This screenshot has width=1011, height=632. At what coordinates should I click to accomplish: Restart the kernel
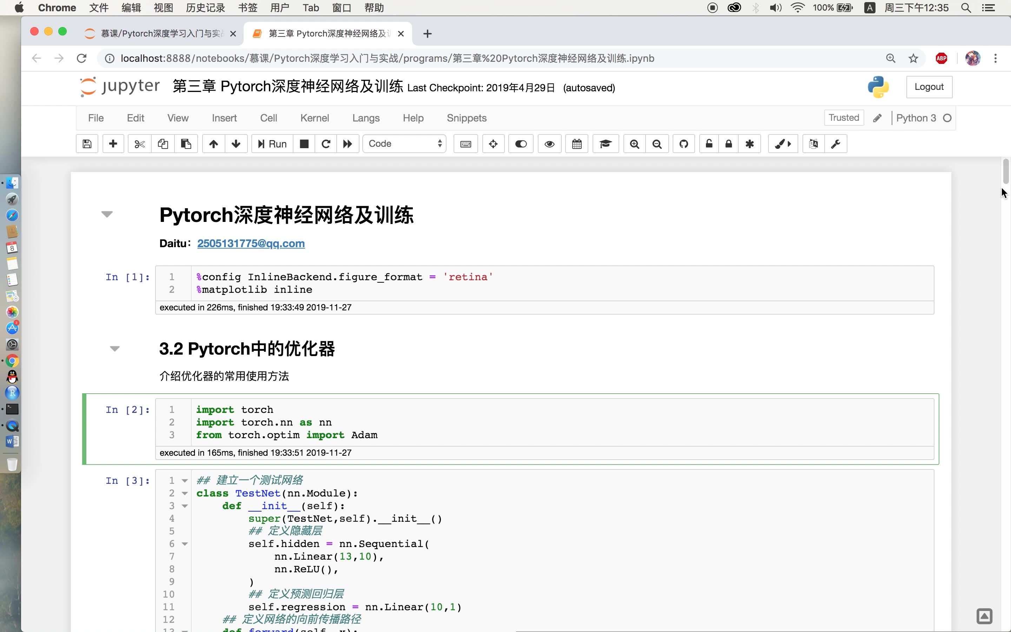point(326,143)
